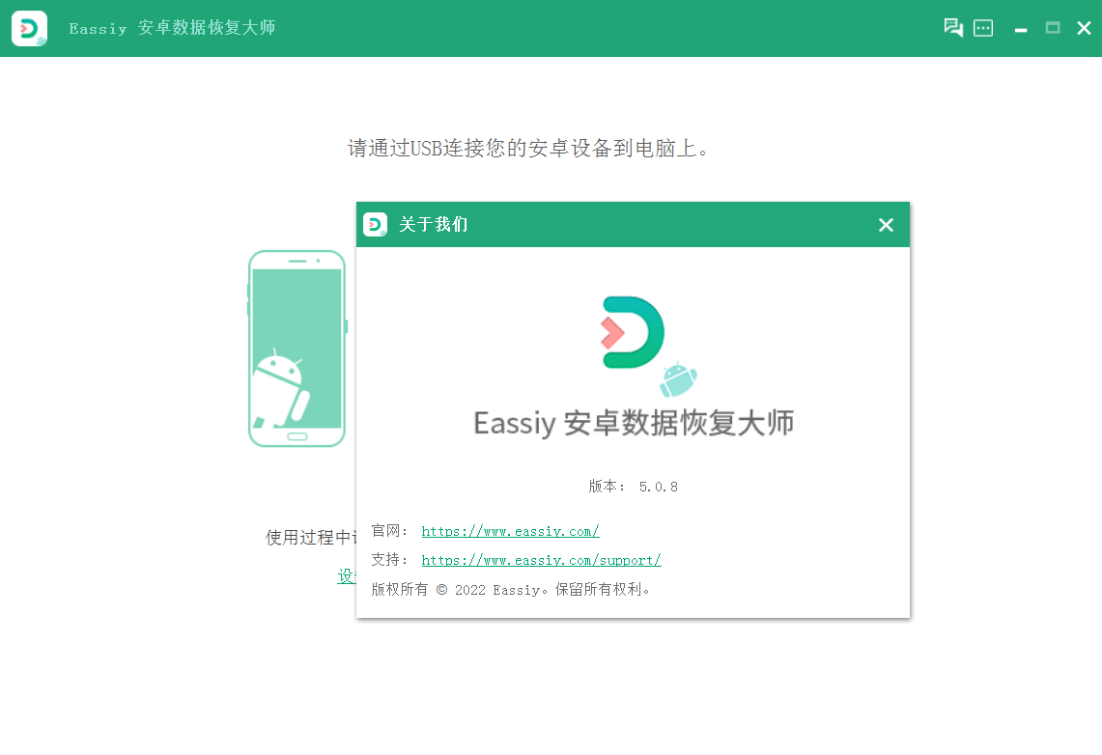Open the official site link https://www.eassiy.com/
This screenshot has width=1102, height=755.
(x=510, y=532)
